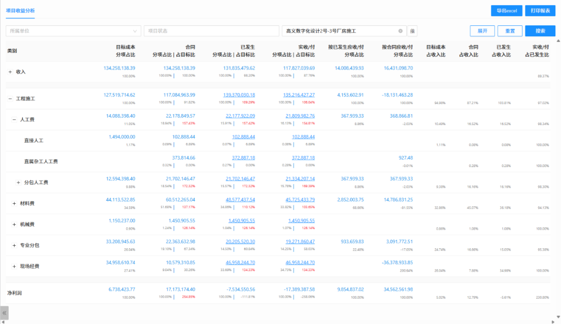Expand the 专业分包 row with its plus icon
The width and height of the screenshot is (561, 324).
click(x=14, y=245)
